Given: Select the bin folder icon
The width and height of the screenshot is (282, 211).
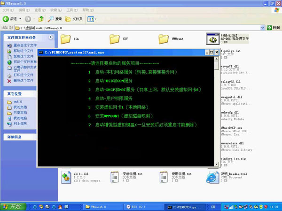Looking at the screenshot, I should pos(66,38).
